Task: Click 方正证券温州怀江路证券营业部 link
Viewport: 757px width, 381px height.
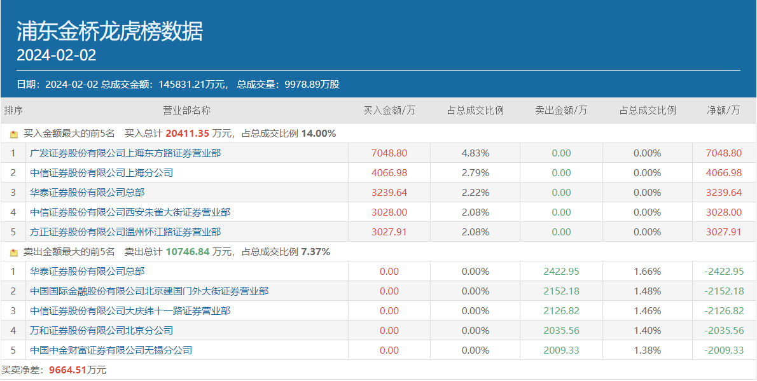Action: click(x=125, y=232)
